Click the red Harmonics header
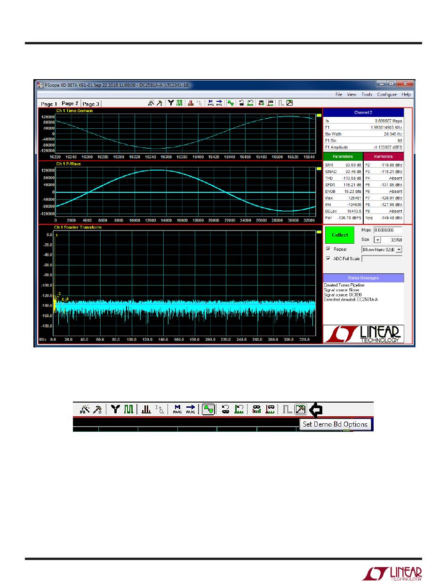The height and width of the screenshot is (585, 447). pyautogui.click(x=383, y=156)
